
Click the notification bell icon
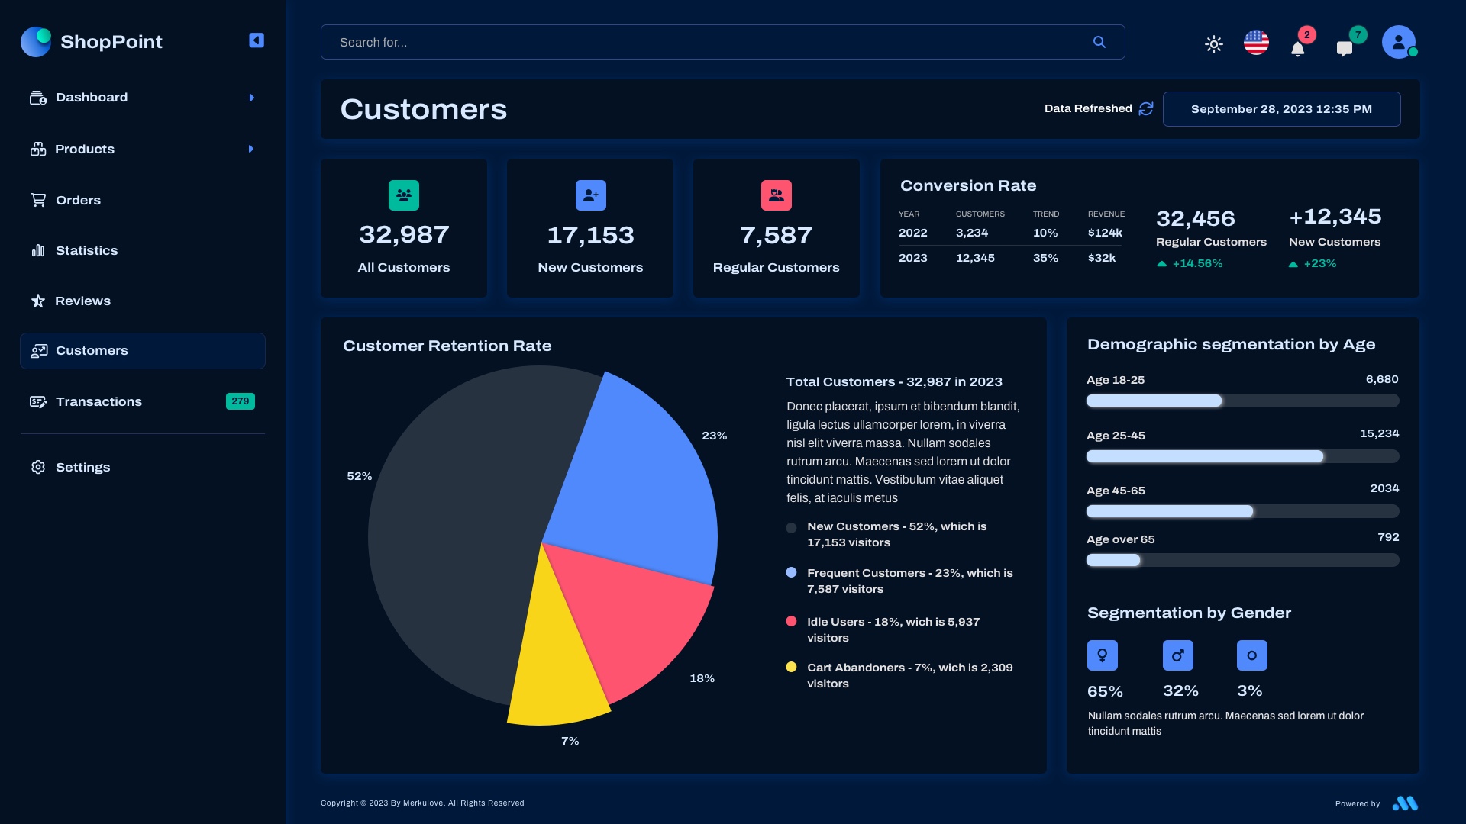[x=1298, y=47]
